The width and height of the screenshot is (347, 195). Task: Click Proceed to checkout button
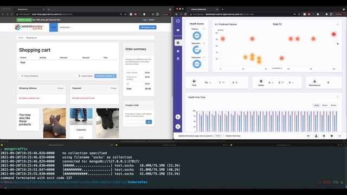105,76
